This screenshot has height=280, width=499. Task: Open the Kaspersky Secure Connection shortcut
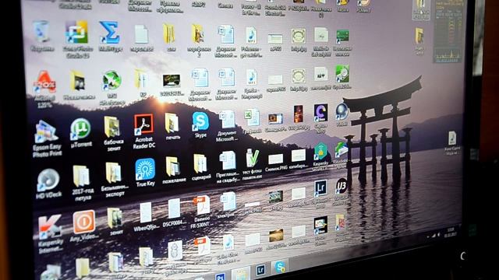coord(320,152)
